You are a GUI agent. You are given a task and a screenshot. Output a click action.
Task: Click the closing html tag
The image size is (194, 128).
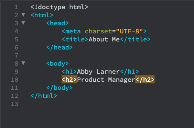tap(44, 96)
